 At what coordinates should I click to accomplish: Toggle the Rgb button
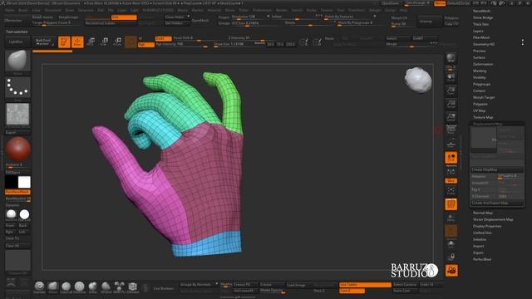pos(146,44)
